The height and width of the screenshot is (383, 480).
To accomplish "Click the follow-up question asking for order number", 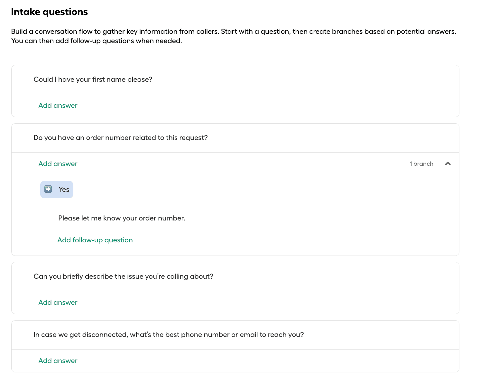I will 121,218.
